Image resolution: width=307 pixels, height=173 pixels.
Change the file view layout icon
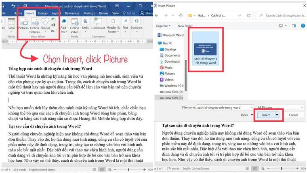(x=281, y=25)
